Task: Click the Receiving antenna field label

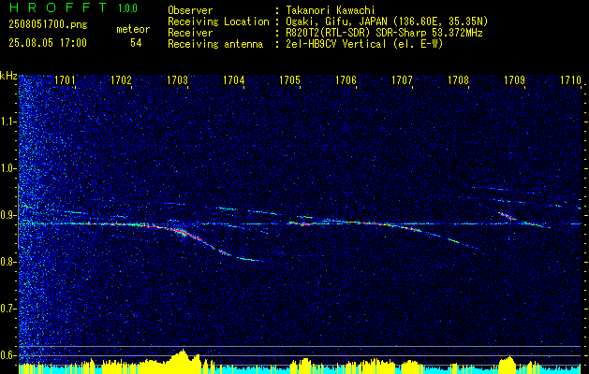Action: pyautogui.click(x=215, y=44)
